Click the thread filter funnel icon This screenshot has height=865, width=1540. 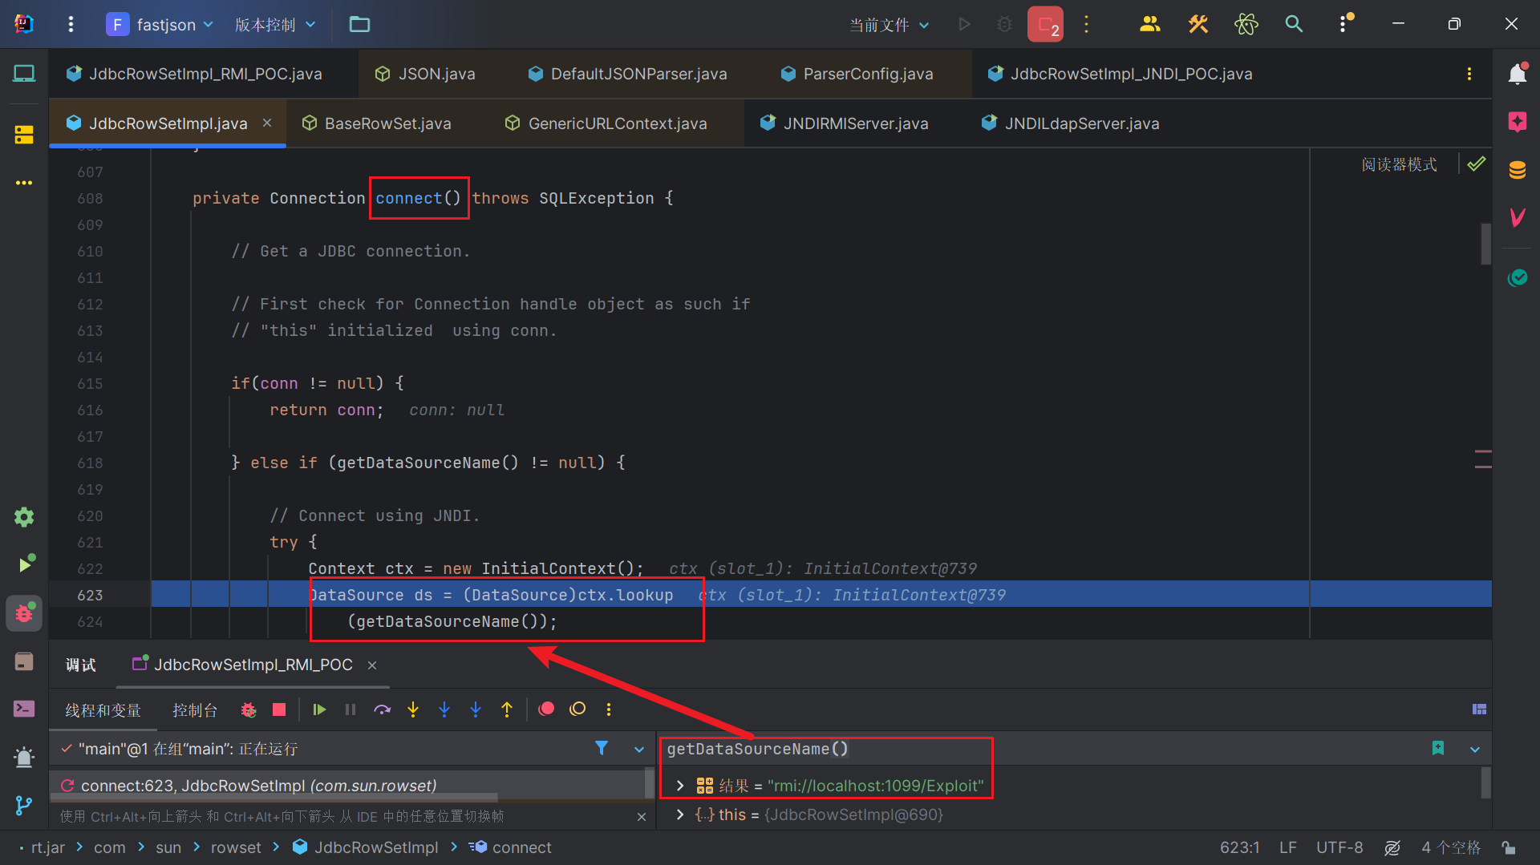click(602, 749)
